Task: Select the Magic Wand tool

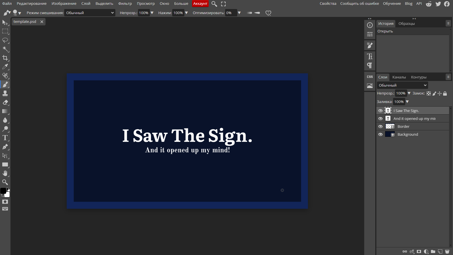Action: click(5, 49)
